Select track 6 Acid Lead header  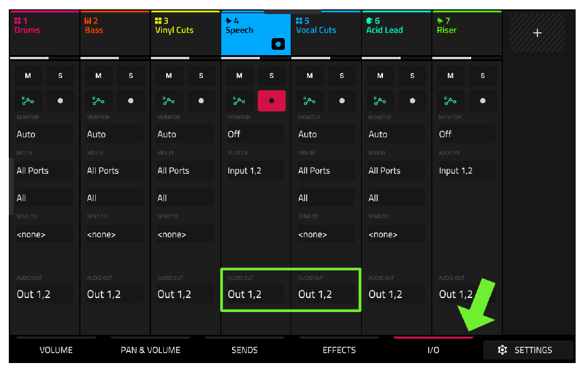(x=396, y=33)
